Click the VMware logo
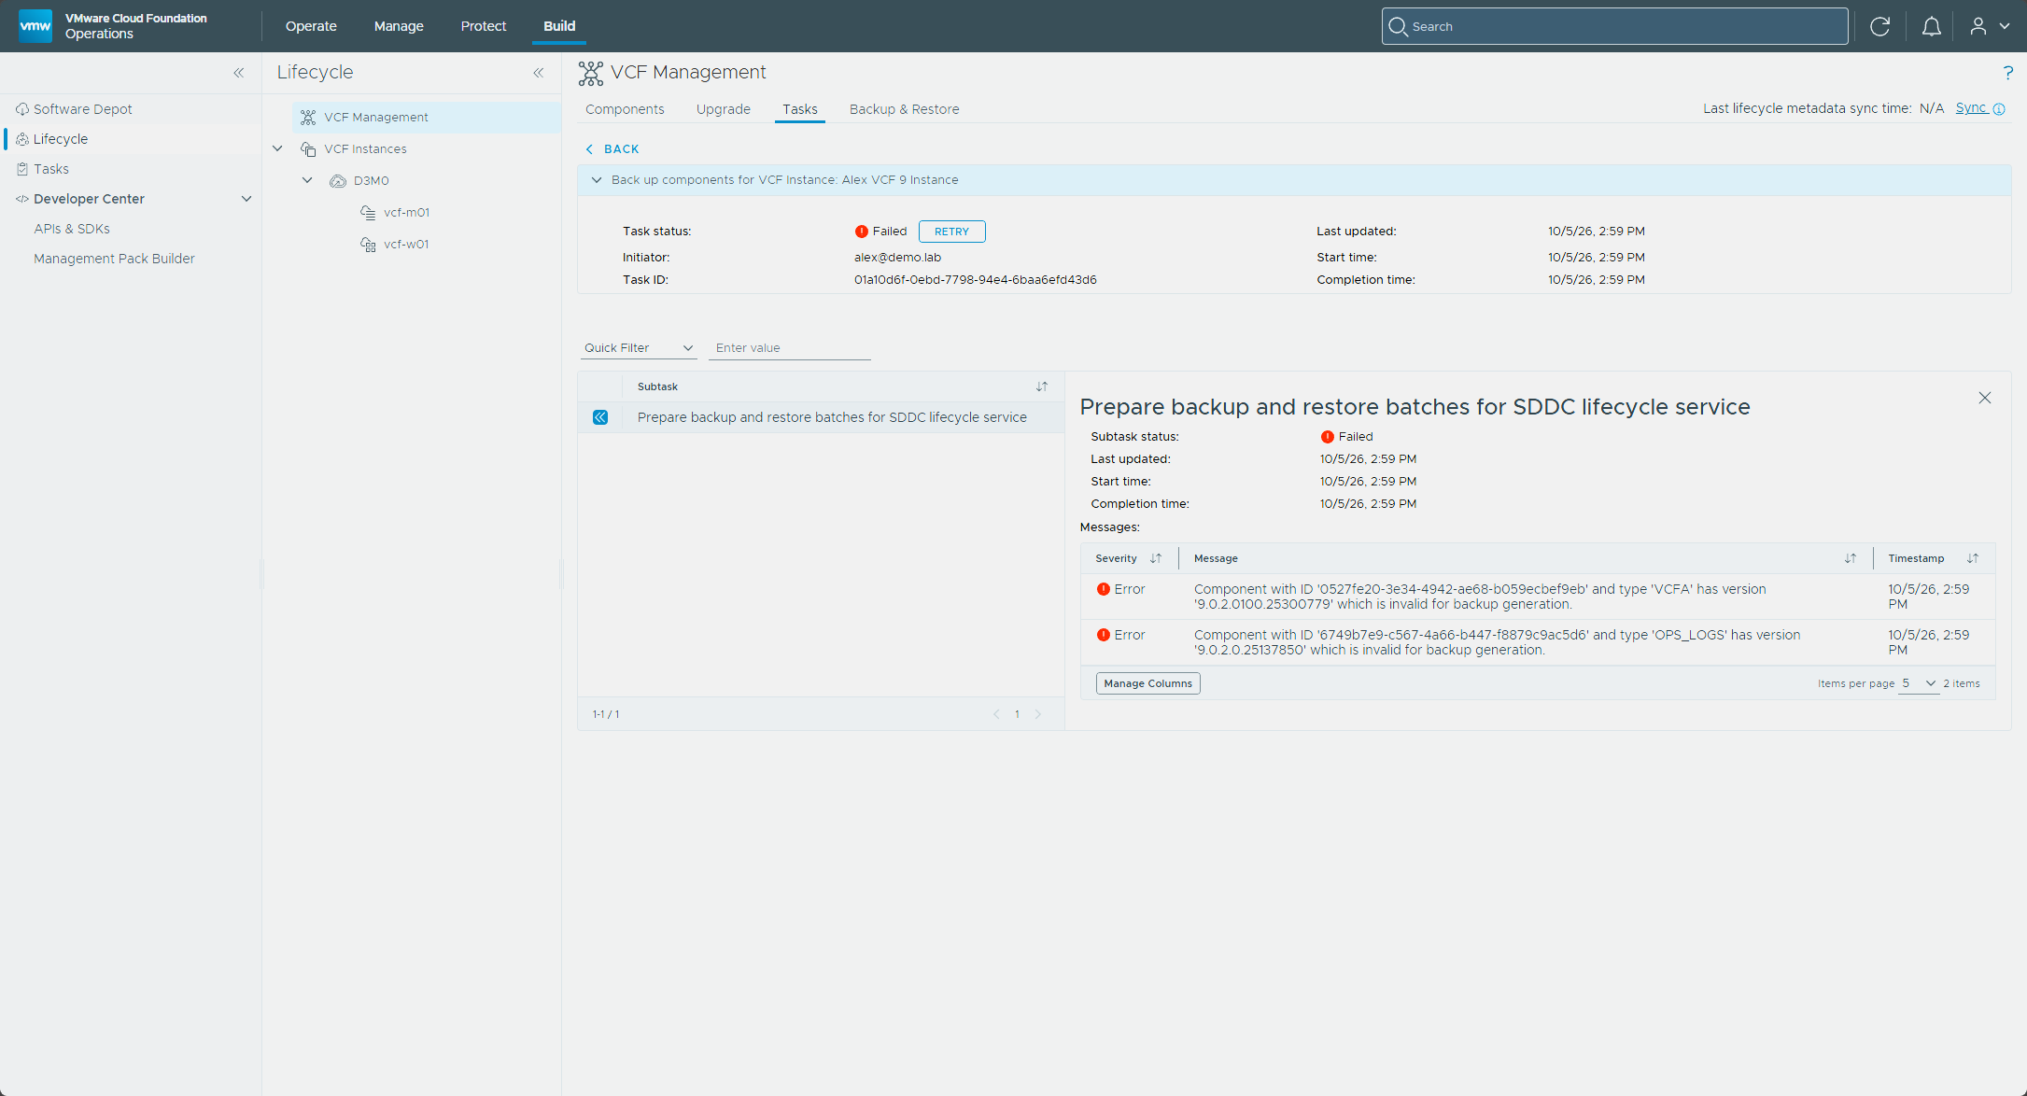 (x=35, y=26)
